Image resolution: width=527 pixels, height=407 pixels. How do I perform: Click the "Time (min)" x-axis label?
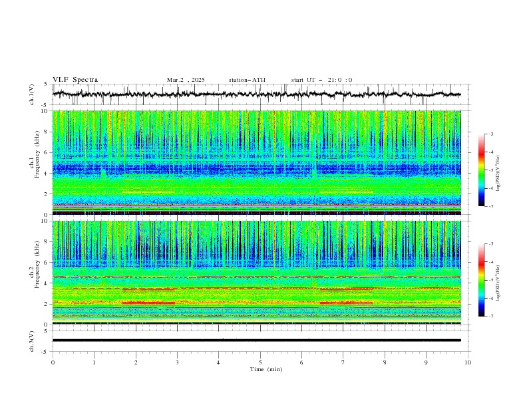(266, 369)
